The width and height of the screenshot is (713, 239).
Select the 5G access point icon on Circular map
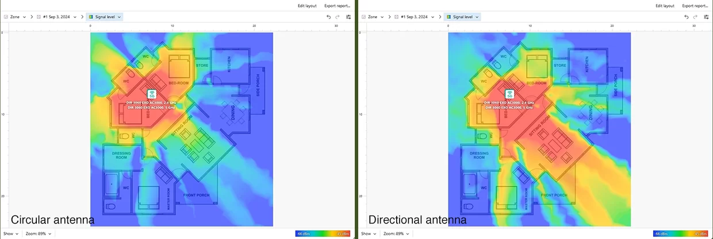point(152,94)
